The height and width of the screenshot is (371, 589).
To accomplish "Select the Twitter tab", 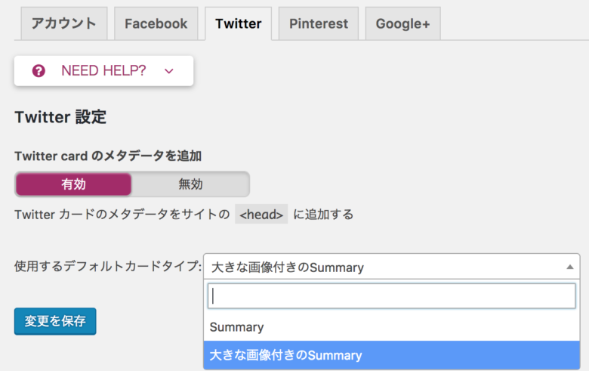I will point(238,23).
